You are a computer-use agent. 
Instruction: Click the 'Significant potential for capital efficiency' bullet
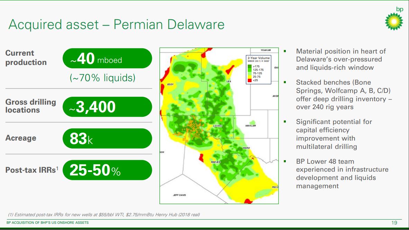[334, 134]
